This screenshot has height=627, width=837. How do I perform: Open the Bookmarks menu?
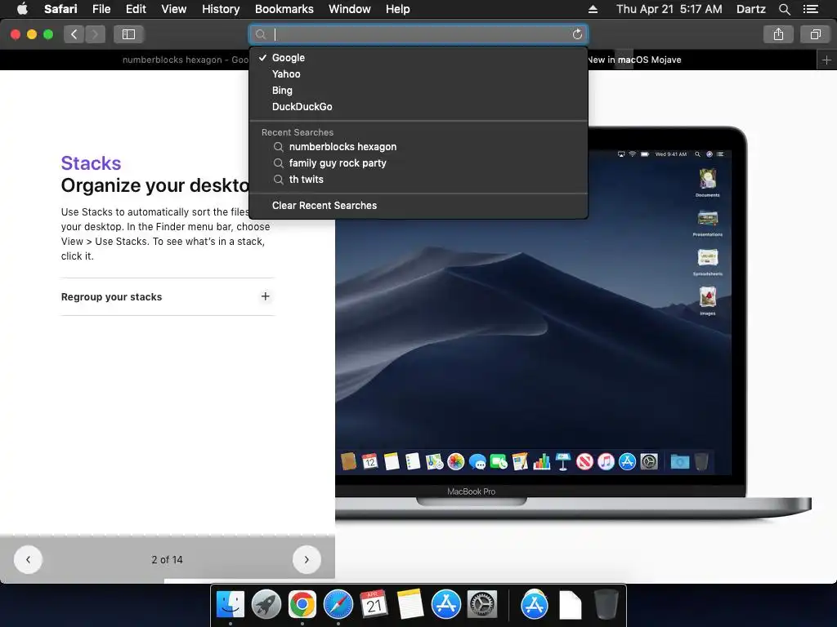[x=284, y=9]
